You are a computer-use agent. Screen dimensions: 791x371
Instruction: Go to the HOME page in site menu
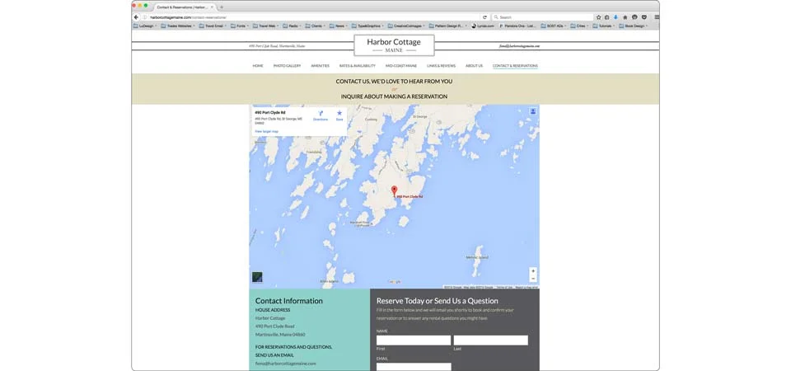point(258,66)
